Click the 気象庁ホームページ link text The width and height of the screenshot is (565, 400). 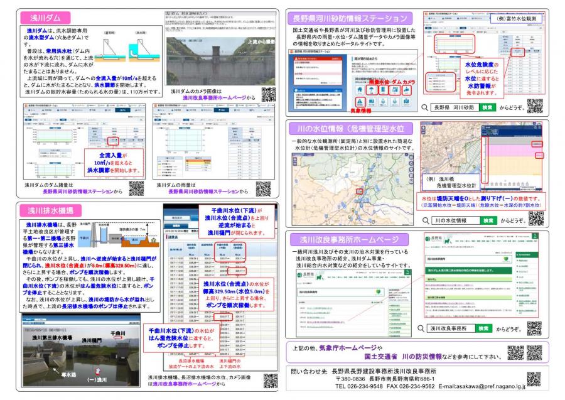click(348, 348)
